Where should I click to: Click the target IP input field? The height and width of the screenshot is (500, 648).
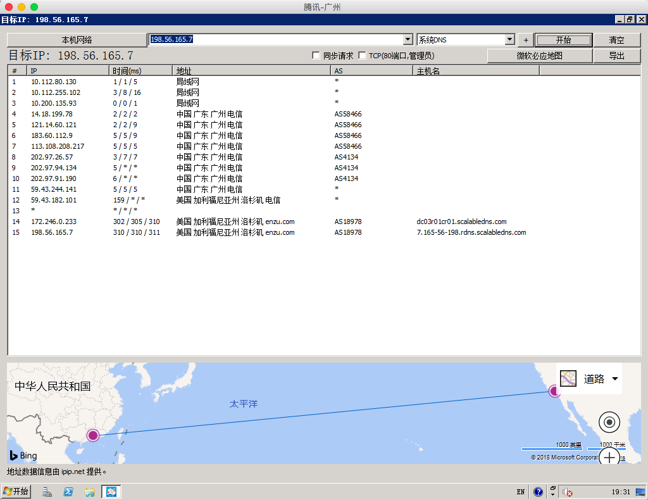276,39
